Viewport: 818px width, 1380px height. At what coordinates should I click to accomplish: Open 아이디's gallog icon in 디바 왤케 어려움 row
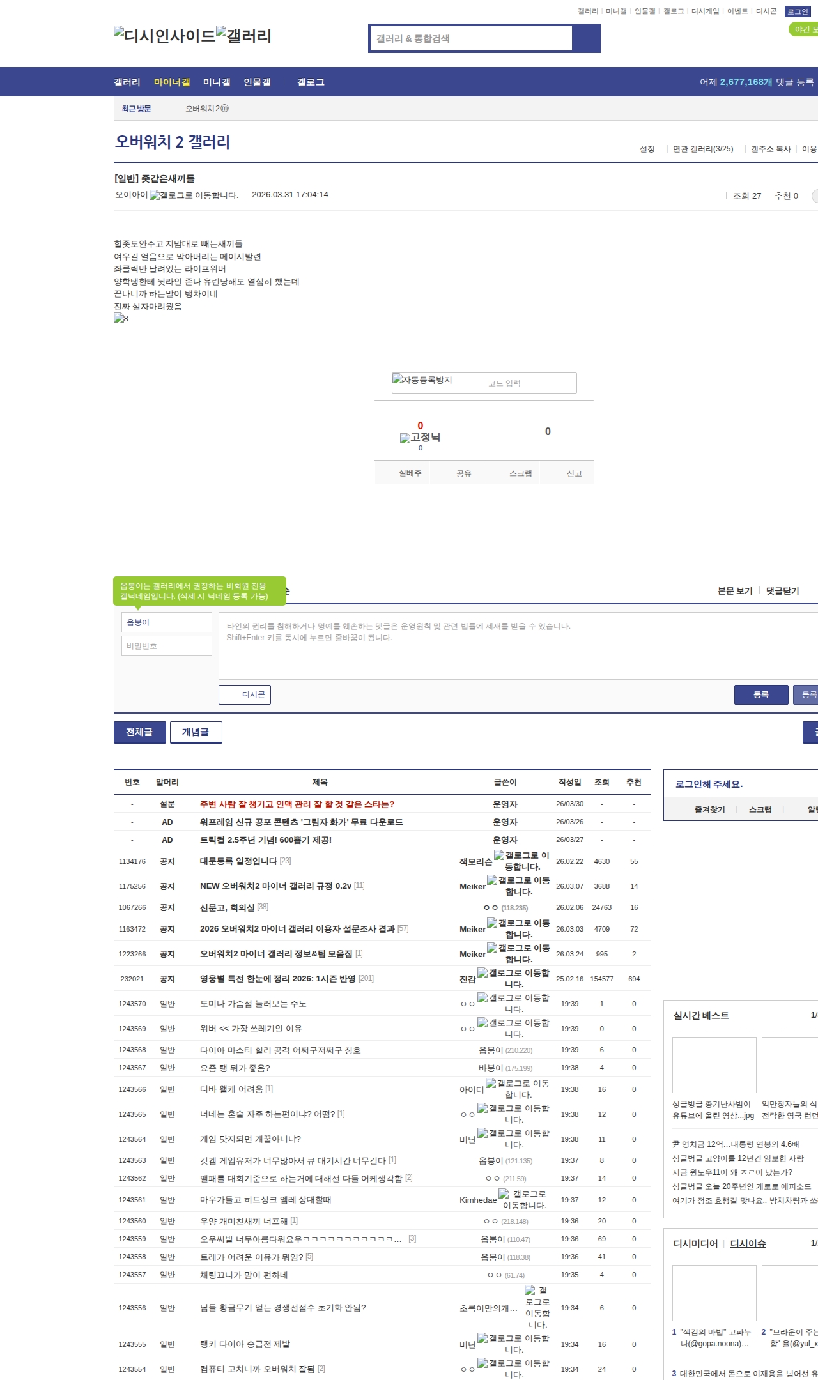(x=518, y=1089)
